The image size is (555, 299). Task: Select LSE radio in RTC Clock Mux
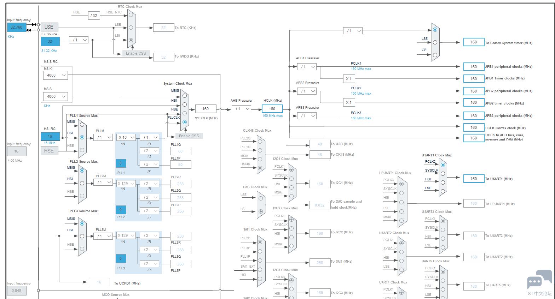pyautogui.click(x=131, y=28)
